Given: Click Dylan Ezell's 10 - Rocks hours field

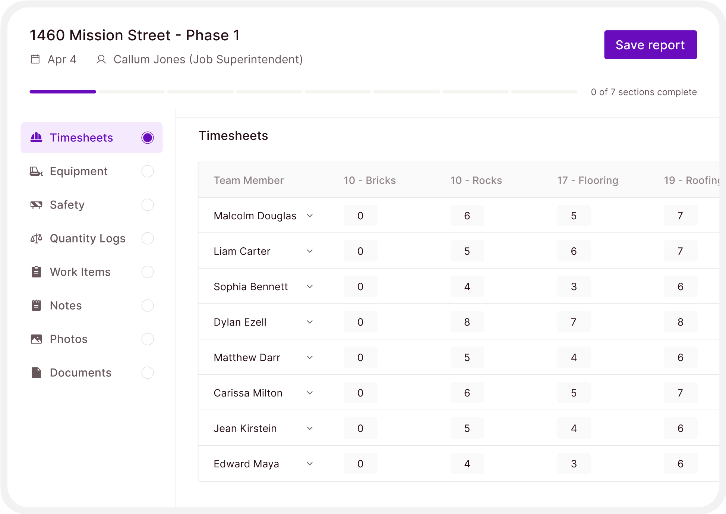Looking at the screenshot, I should 467,322.
